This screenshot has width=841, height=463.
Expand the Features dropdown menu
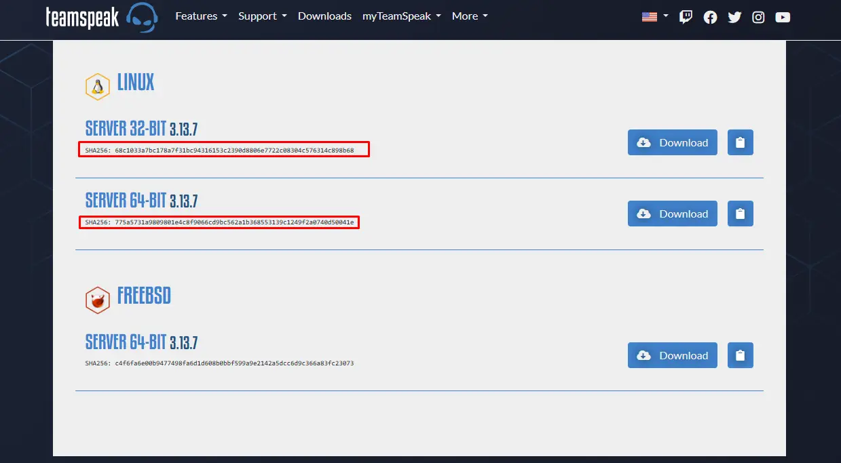click(201, 16)
